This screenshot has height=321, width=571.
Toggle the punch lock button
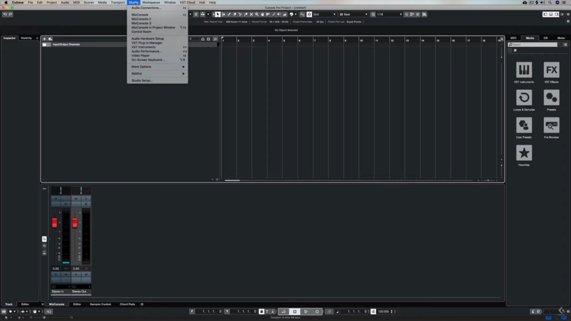click(262, 312)
